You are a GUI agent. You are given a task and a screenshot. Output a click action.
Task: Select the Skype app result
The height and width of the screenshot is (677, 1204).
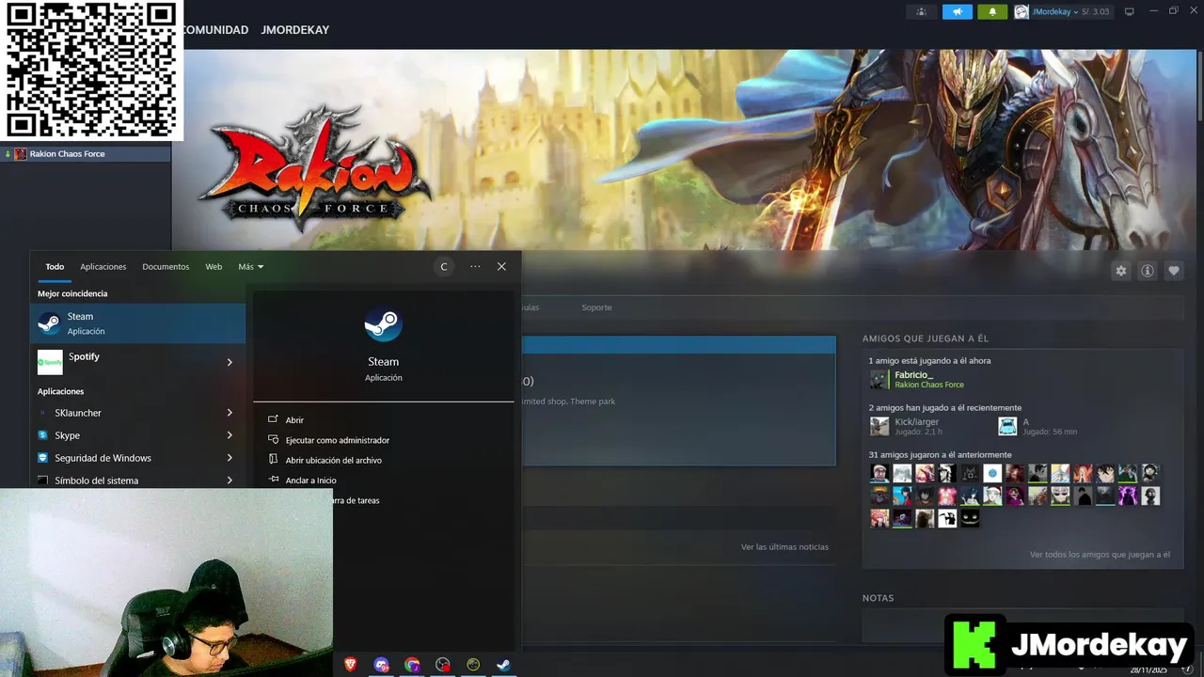tap(127, 435)
